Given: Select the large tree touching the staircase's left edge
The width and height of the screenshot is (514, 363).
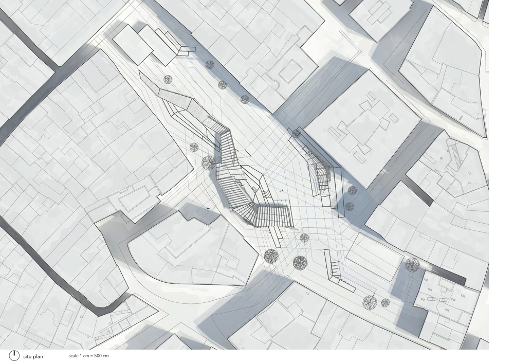Looking at the screenshot, I should point(208,162).
